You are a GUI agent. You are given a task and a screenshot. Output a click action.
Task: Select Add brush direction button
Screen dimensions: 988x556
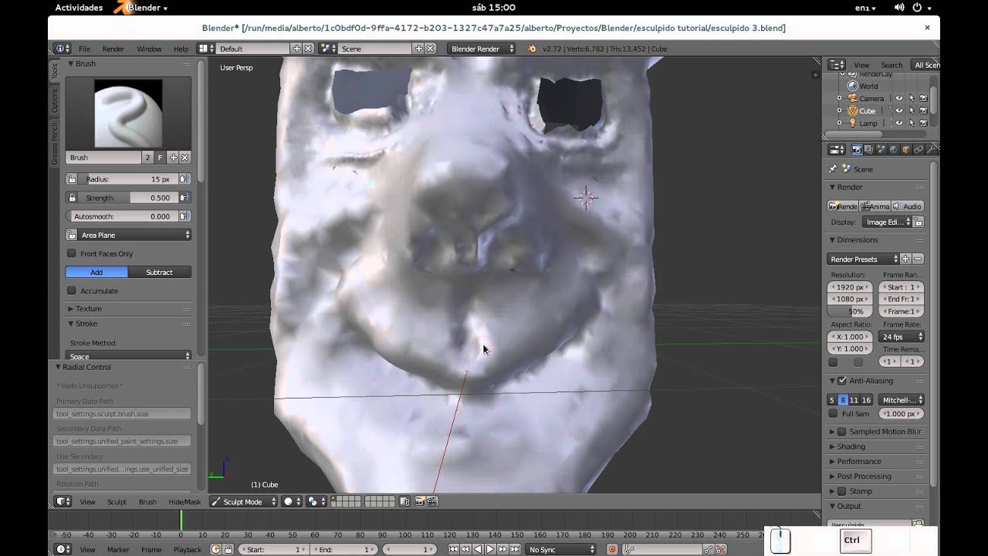point(96,272)
